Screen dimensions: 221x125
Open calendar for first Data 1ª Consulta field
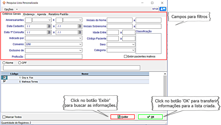(x=49, y=32)
